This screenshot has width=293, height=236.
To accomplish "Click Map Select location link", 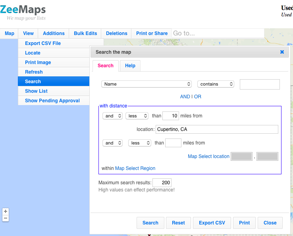I will 208,156.
